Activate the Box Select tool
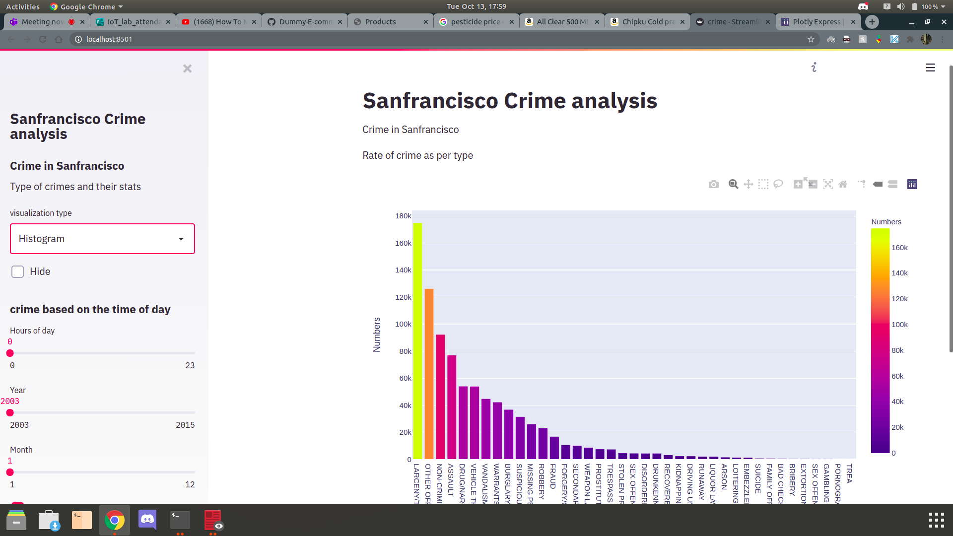The image size is (953, 536). tap(763, 185)
